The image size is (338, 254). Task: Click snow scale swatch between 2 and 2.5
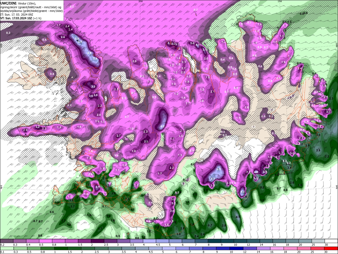97,241
